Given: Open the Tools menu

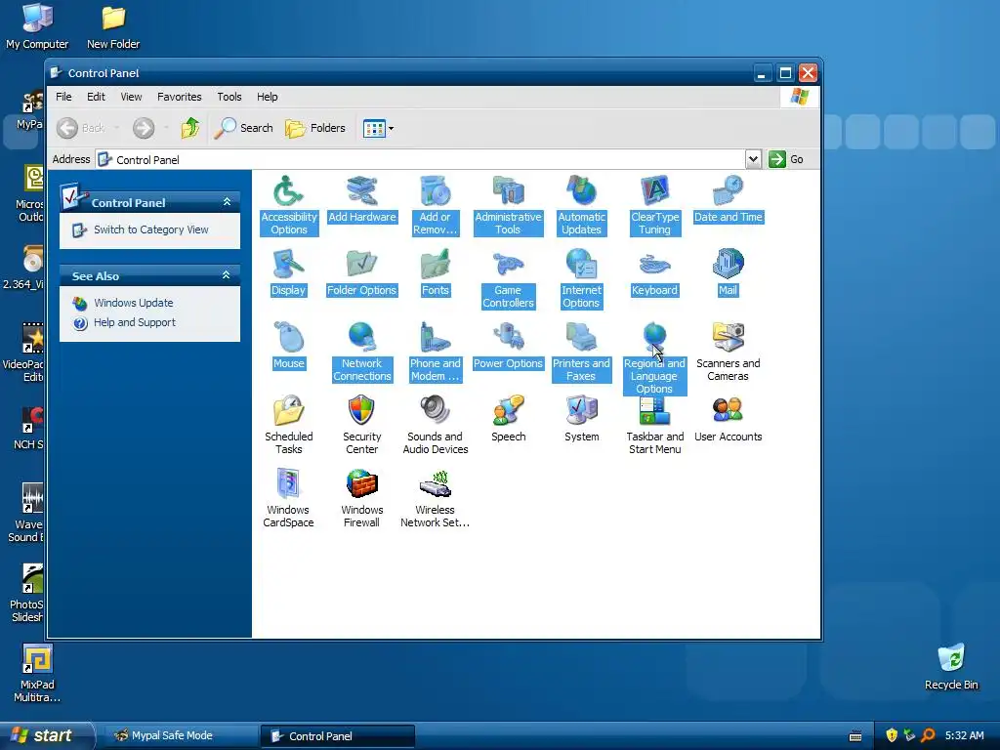Looking at the screenshot, I should click(x=229, y=97).
